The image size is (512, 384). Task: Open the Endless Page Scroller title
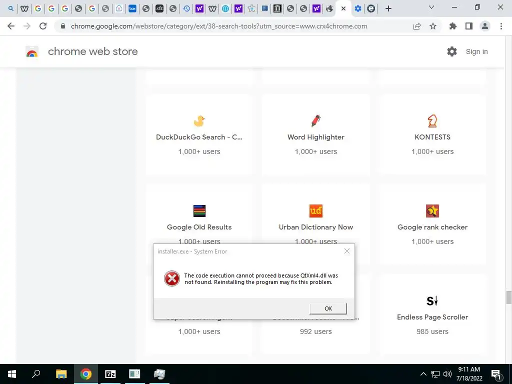432,317
